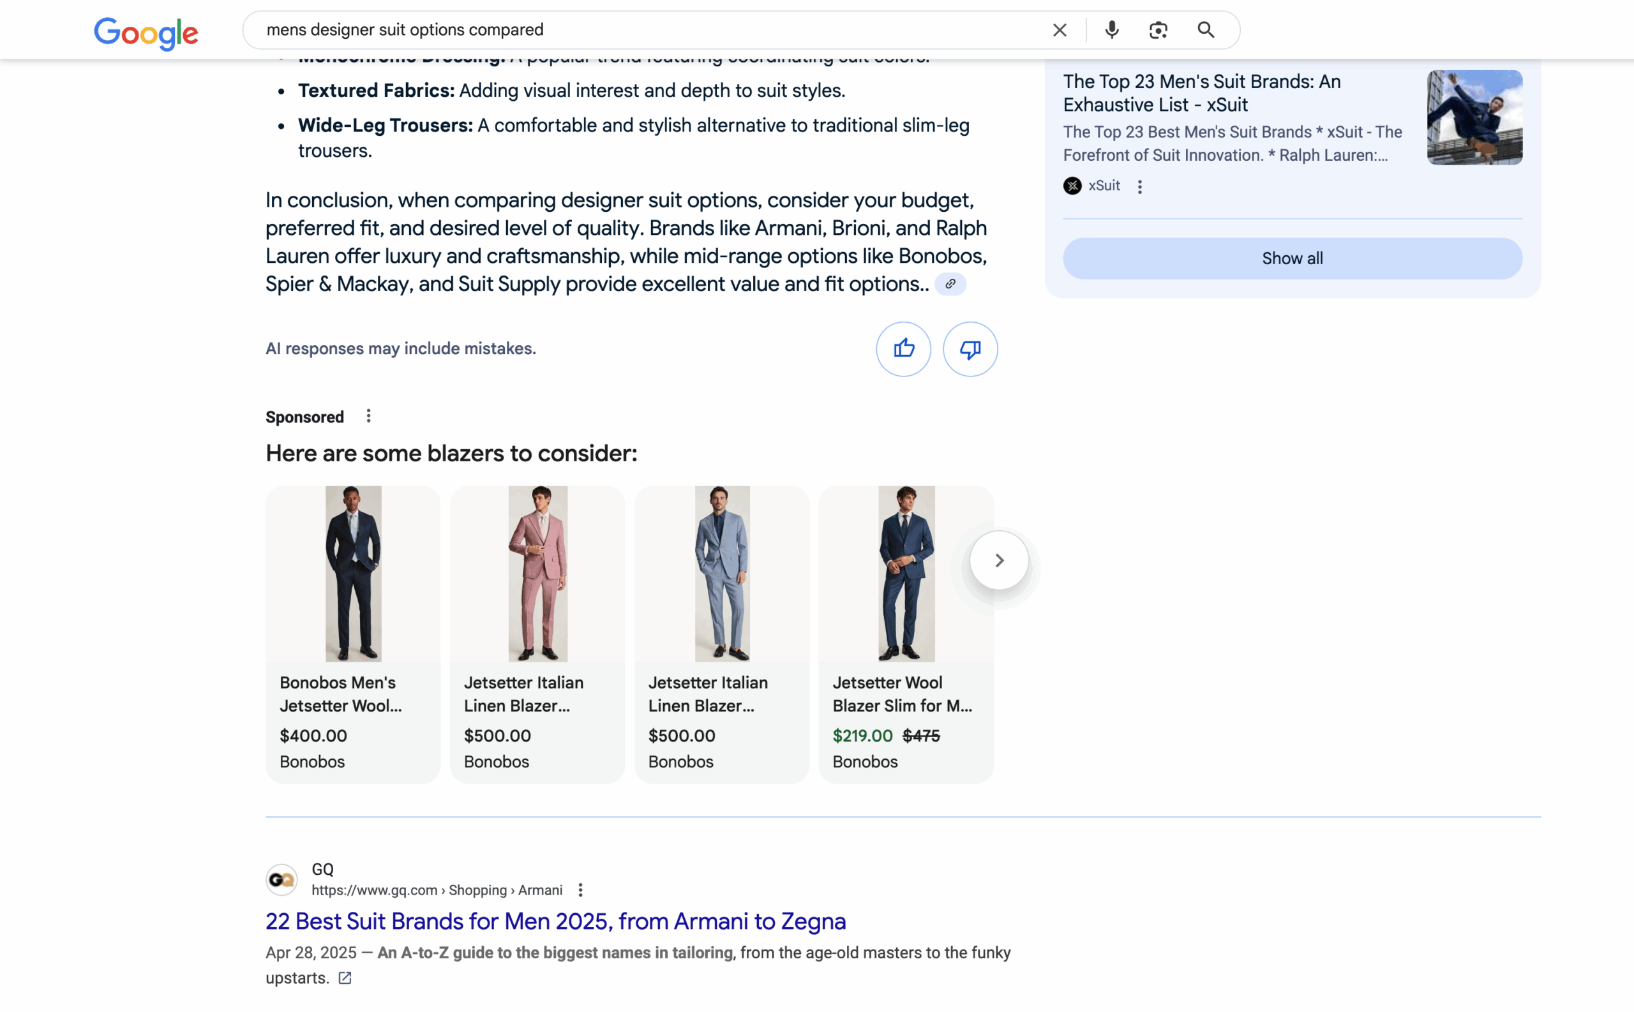Click the thumbs down feedback icon
Viewport: 1634px width, 1012px height.
pos(970,348)
